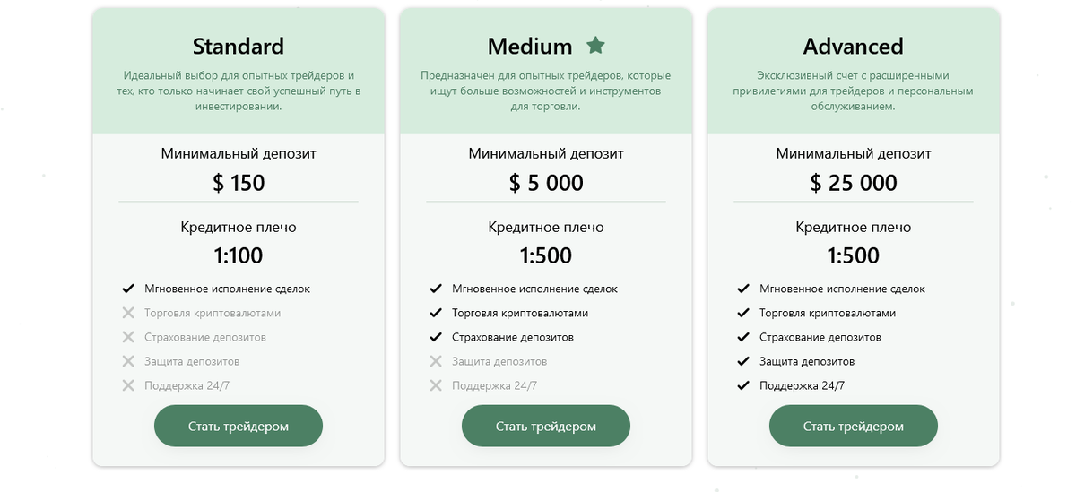Click the Advanced plan deposit protection checkmark
Image resolution: width=1076 pixels, height=492 pixels.
pos(742,361)
